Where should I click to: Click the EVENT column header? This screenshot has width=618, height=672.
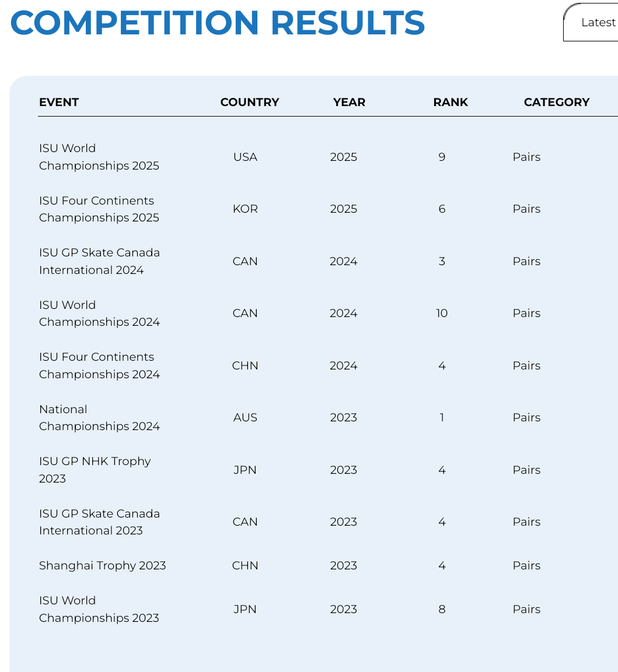click(x=59, y=102)
